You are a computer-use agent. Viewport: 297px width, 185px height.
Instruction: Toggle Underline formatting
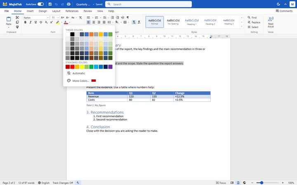click(x=35, y=22)
